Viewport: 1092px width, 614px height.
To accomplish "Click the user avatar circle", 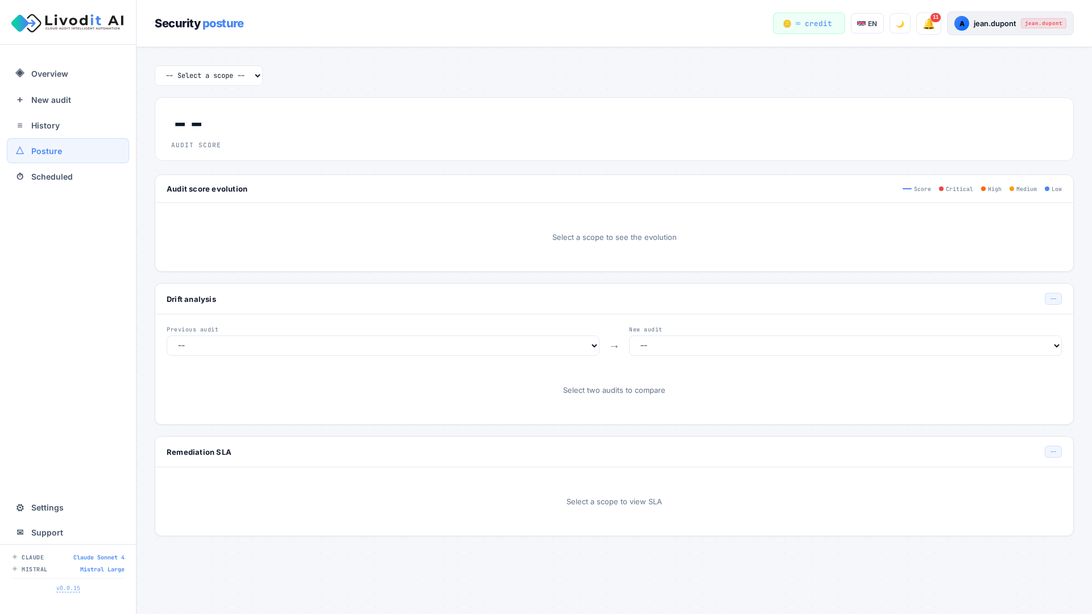I will pos(962,24).
